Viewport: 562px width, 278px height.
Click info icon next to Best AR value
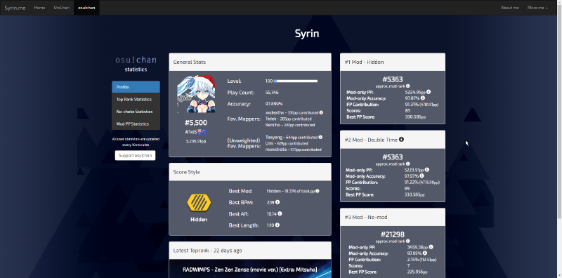point(280,213)
